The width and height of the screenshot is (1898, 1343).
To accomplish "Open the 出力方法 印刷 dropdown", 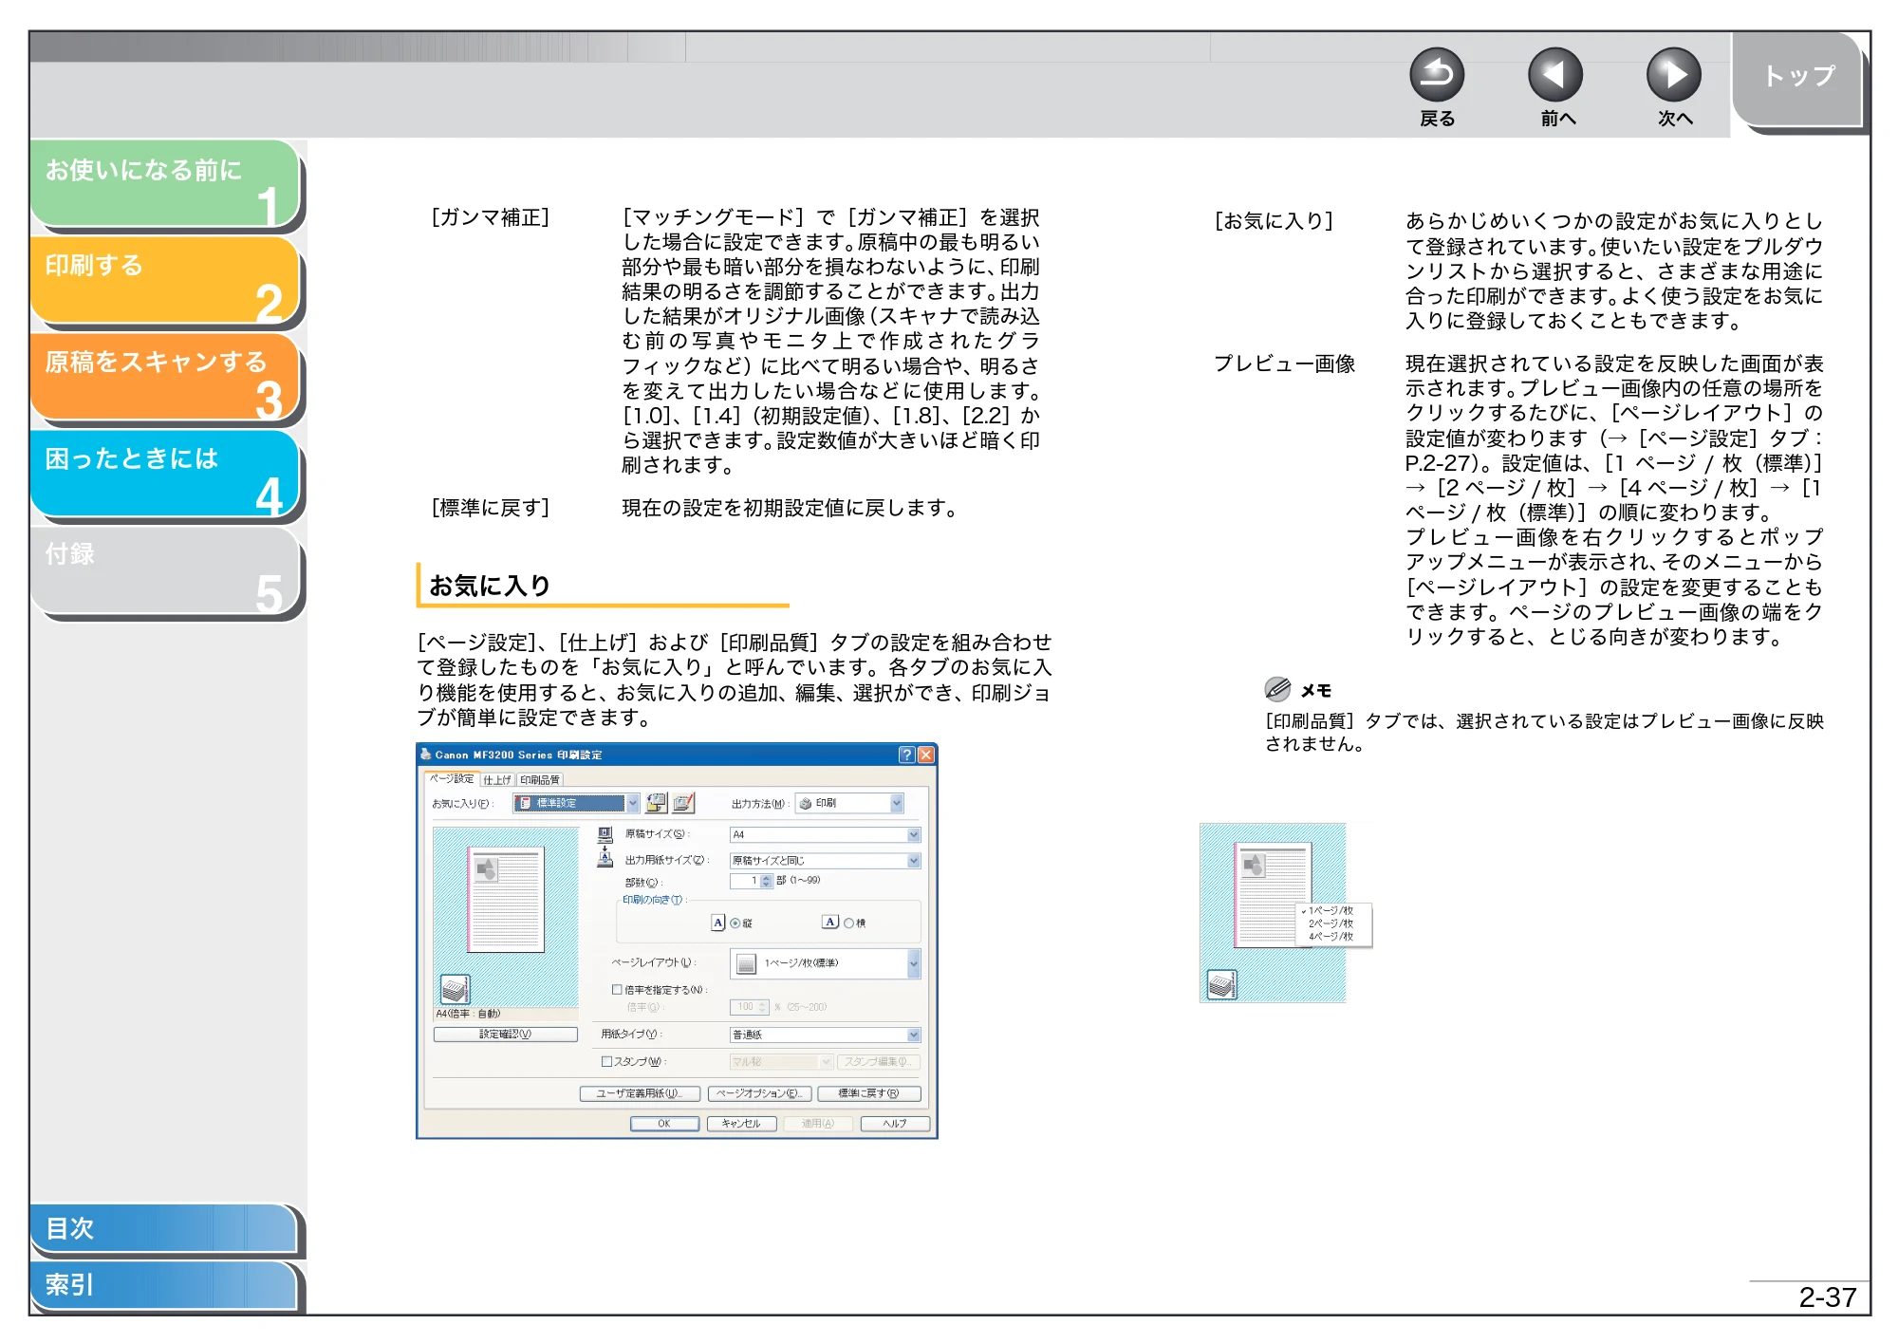I will (x=849, y=803).
